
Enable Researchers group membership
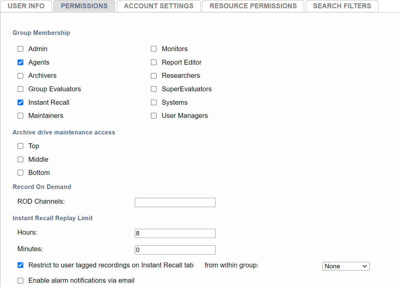(154, 76)
